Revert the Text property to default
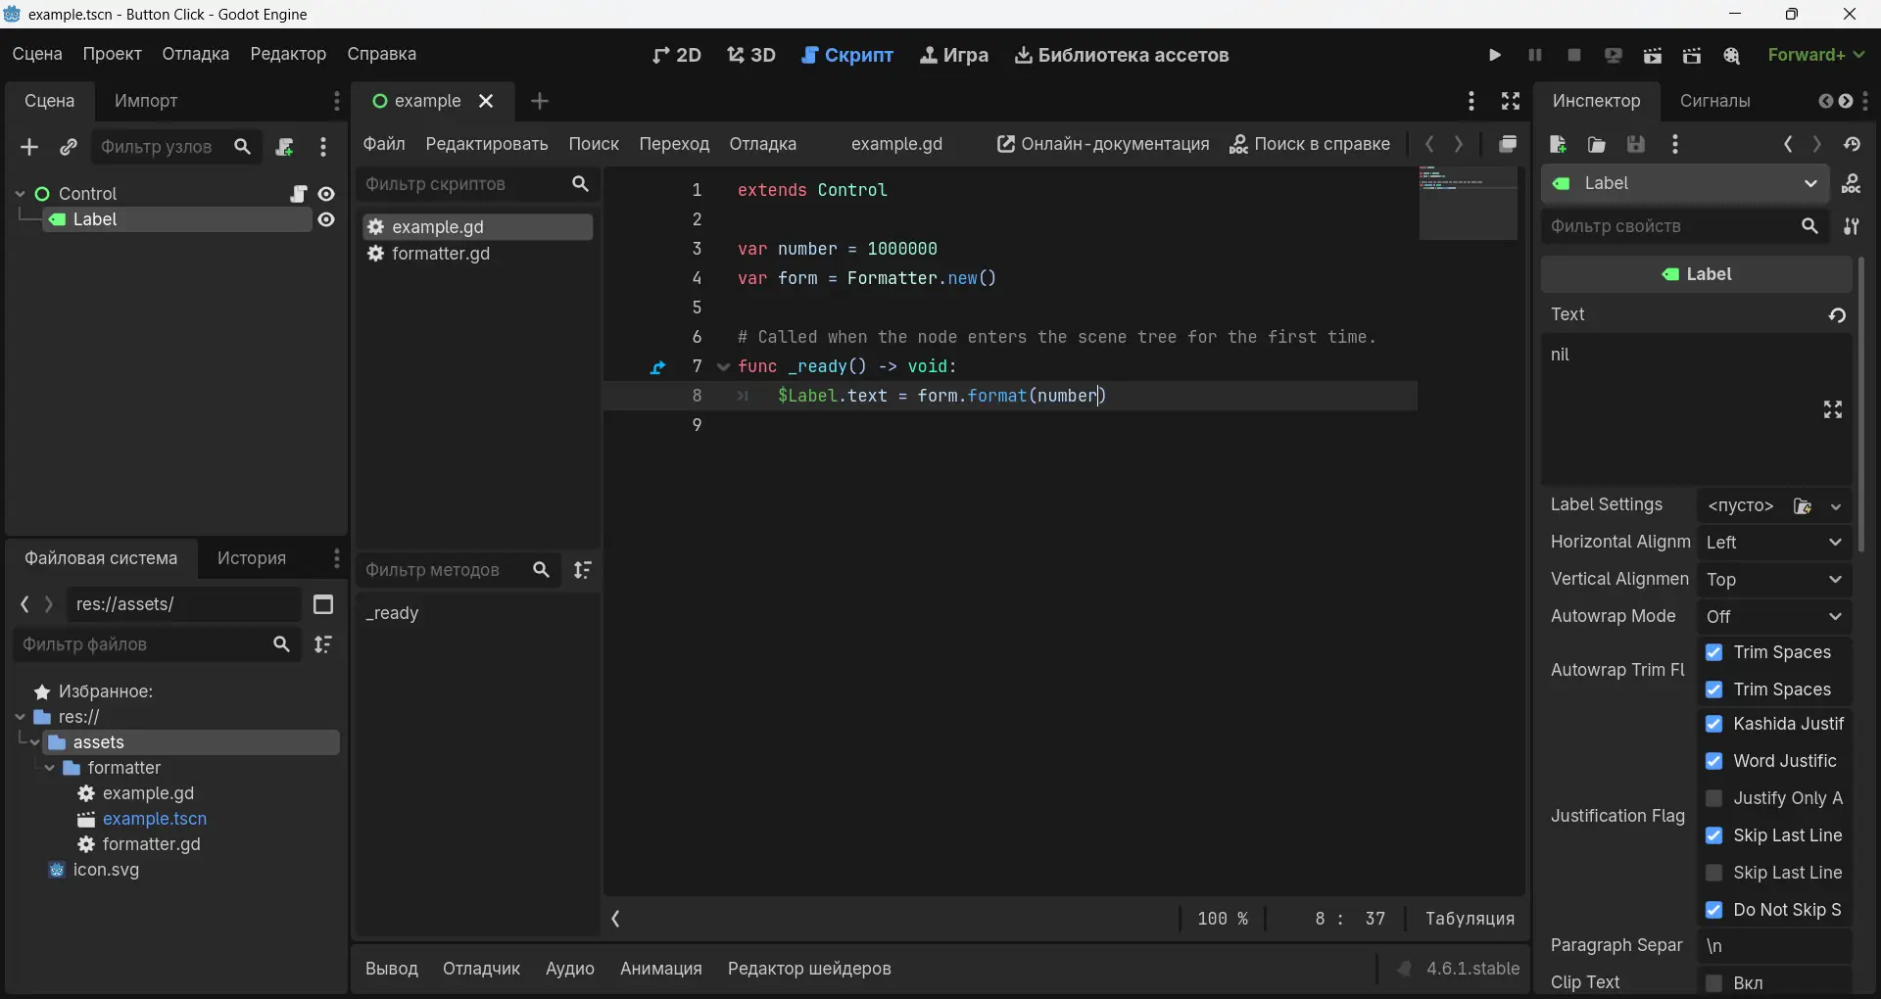Viewport: 1881px width, 999px height. click(1837, 314)
